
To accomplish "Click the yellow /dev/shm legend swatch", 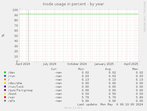I will 5,83.
